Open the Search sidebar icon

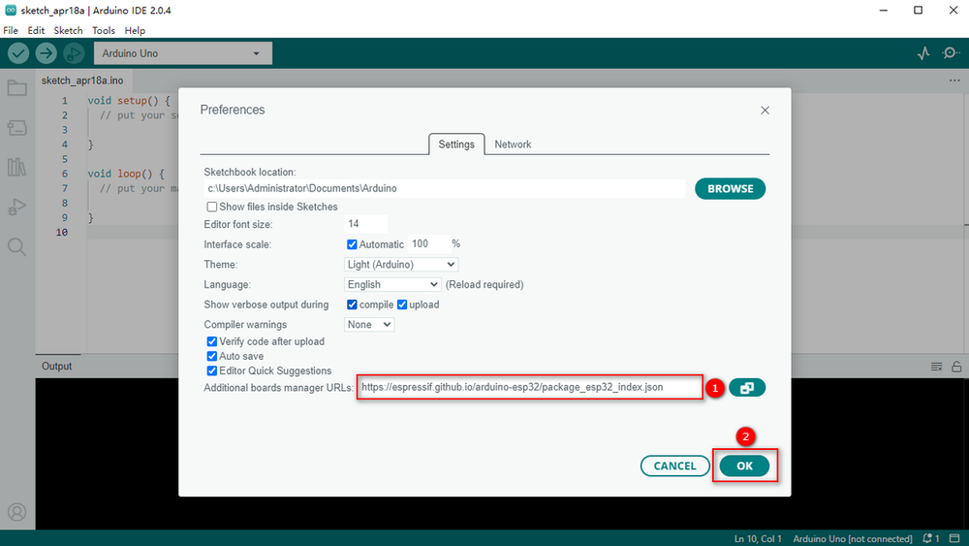pyautogui.click(x=17, y=246)
